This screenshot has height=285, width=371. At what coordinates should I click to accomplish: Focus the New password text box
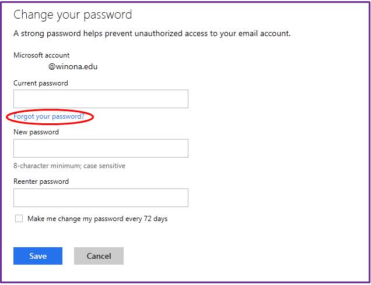tap(100, 148)
